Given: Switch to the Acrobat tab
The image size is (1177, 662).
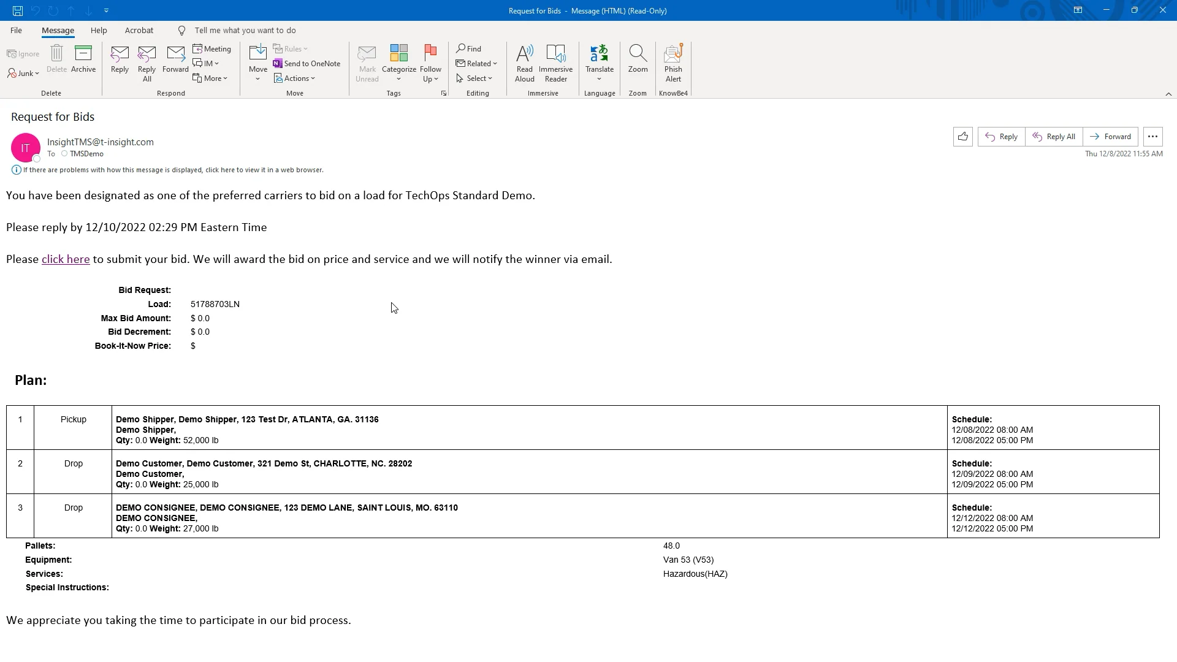Looking at the screenshot, I should [139, 30].
